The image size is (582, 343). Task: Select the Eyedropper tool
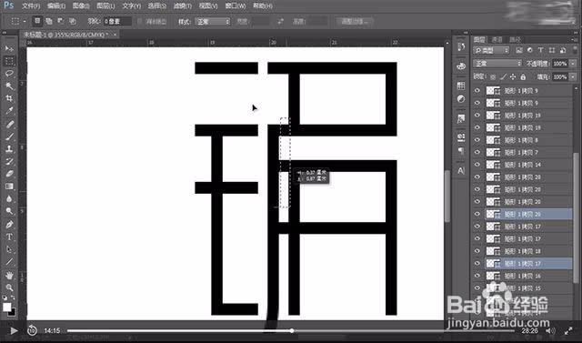tap(9, 111)
